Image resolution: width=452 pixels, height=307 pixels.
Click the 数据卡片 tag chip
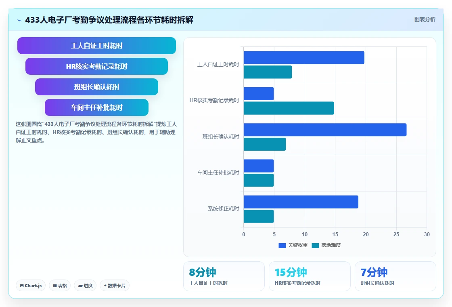(x=115, y=286)
